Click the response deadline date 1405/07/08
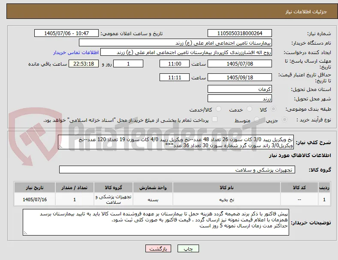Image resolution: width=338 pixels, height=260 pixels. pyautogui.click(x=239, y=63)
